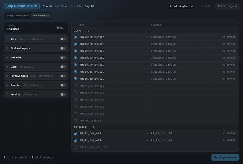This screenshot has width=243, height=164.
Task: Uncheck timeline PF_R2_Cut_v03
Action: [x=75, y=140]
